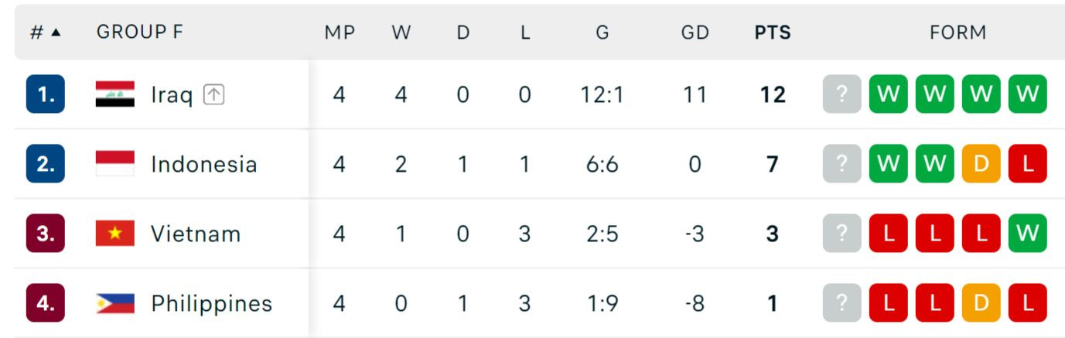
Task: Click the Philippines flag icon
Action: click(x=114, y=303)
